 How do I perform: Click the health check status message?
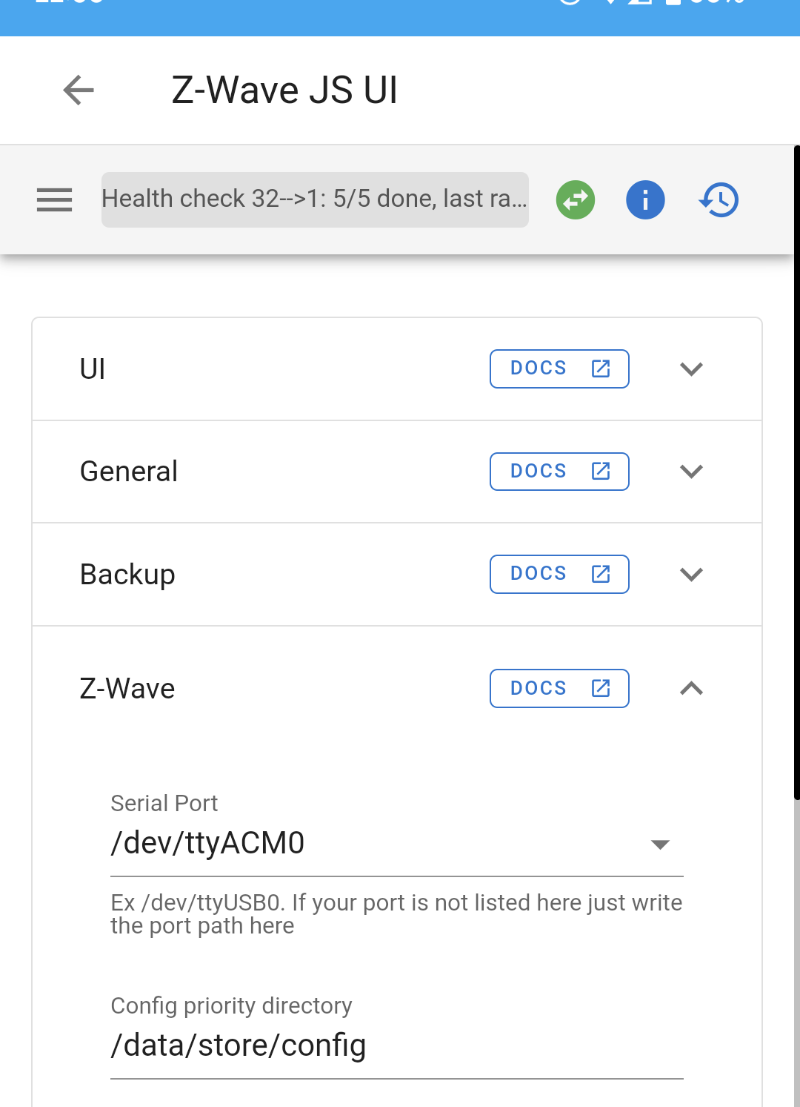[x=315, y=199]
